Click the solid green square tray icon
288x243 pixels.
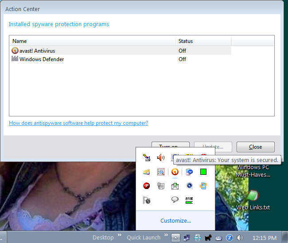(x=203, y=172)
